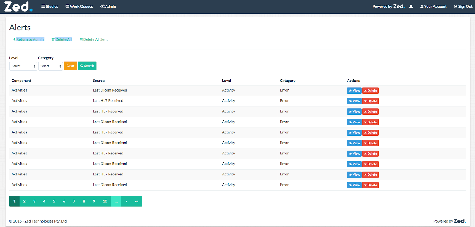Jump to last page with double chevron
Image resolution: width=475 pixels, height=227 pixels.
pos(137,201)
